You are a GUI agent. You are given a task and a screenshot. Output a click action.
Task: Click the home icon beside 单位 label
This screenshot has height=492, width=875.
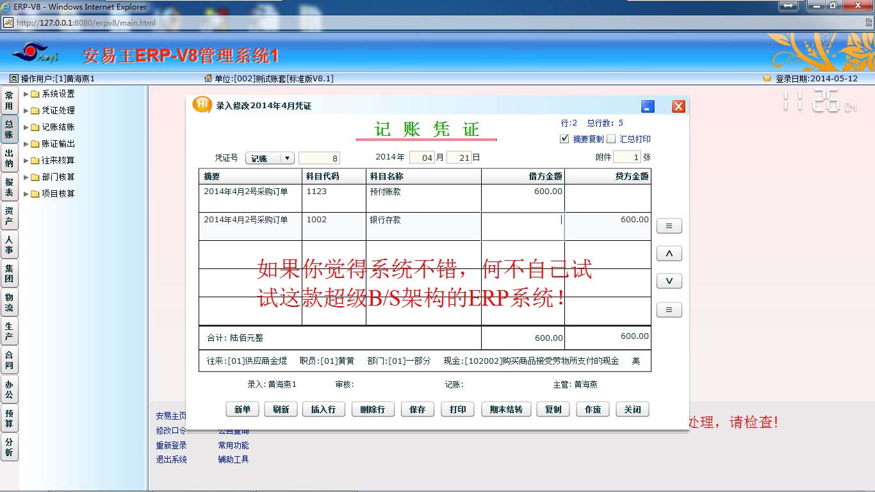(208, 79)
